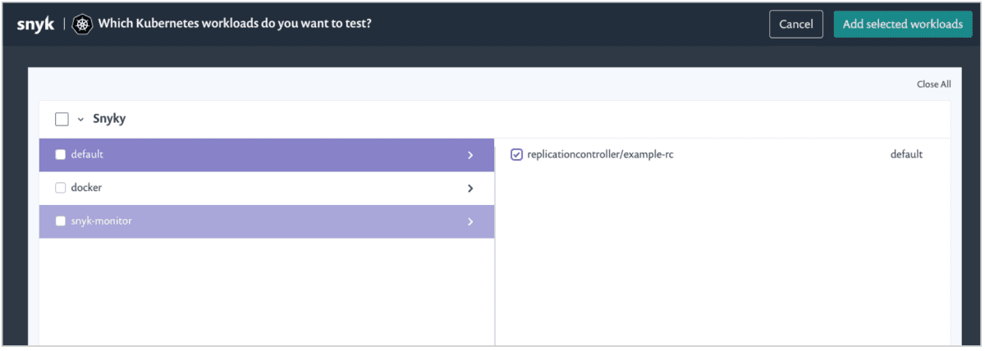This screenshot has width=985, height=351.
Task: Click the Cancel button
Action: [795, 24]
